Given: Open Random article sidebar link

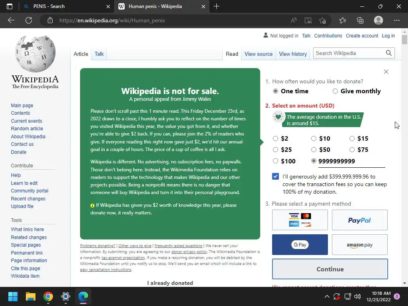Looking at the screenshot, I should (27, 129).
